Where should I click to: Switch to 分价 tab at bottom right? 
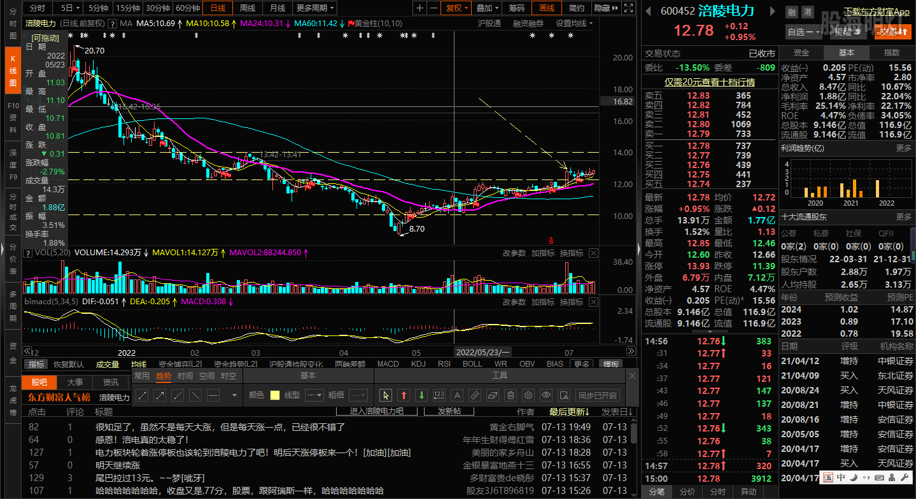point(687,492)
